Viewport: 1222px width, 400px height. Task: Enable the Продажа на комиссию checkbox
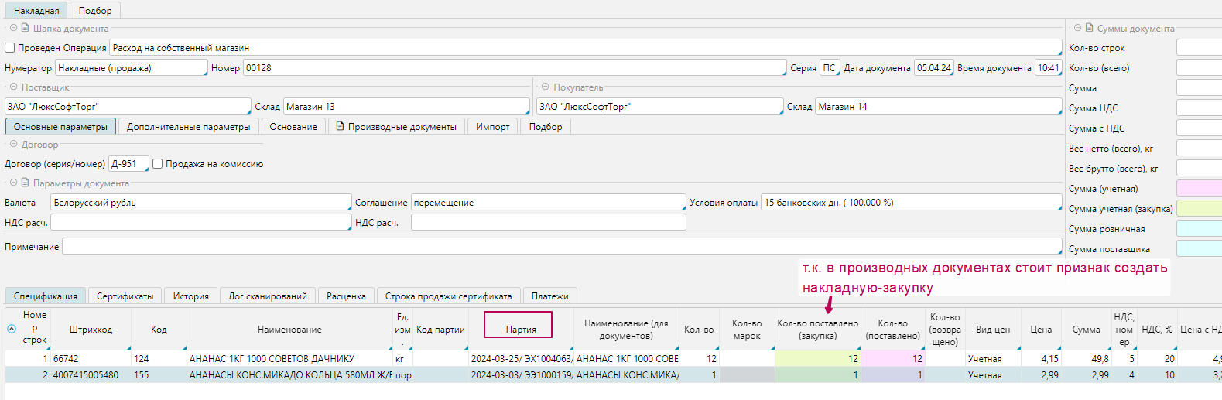click(158, 164)
